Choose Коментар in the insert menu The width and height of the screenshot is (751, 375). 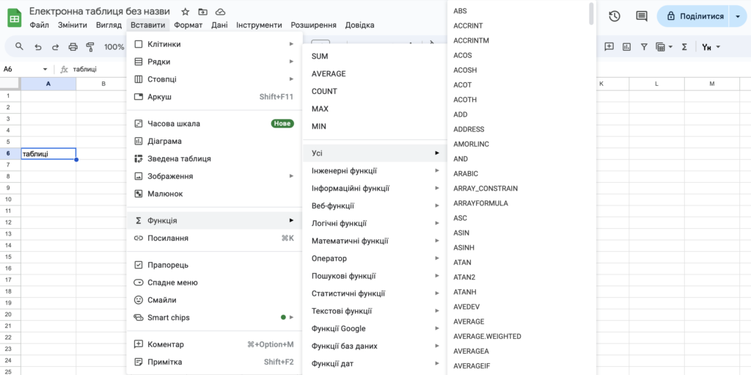tap(214, 344)
